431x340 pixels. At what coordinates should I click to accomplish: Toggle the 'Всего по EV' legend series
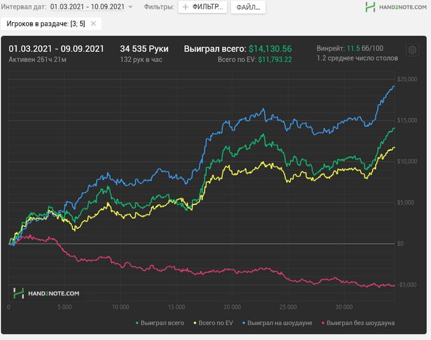[213, 323]
